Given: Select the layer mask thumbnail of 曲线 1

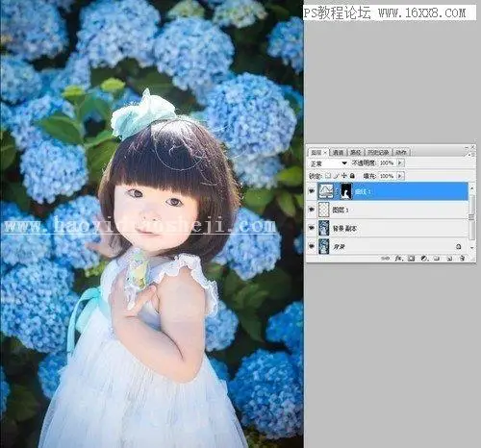Looking at the screenshot, I should point(346,191).
